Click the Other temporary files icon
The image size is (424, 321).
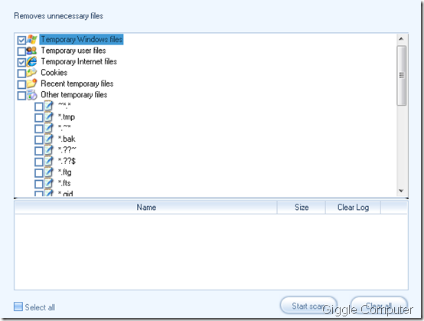[x=31, y=95]
